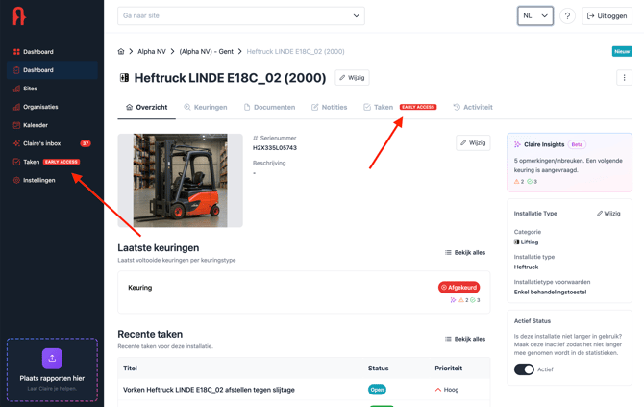Click the heftruck icon before the title
Viewport: 644px width, 407px height.
coord(124,78)
